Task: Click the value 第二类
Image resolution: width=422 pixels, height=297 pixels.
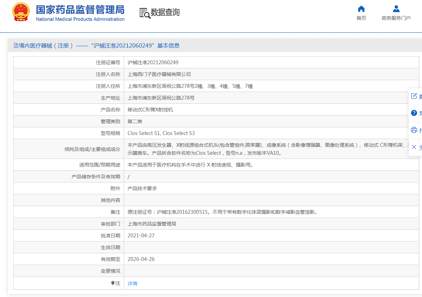Action: 135,121
